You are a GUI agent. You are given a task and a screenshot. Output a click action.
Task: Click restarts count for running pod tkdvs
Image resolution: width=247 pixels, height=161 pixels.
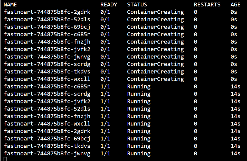[x=195, y=146]
